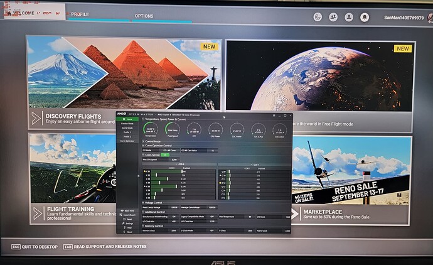Click QUIT TO DESKTOP button

pos(35,247)
